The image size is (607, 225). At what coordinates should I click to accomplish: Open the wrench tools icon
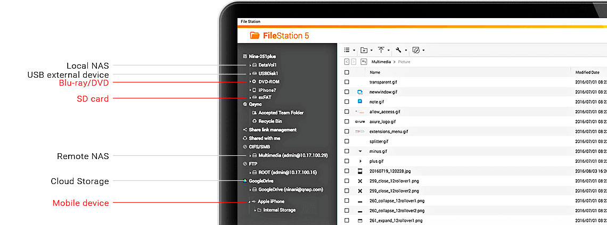click(x=398, y=50)
